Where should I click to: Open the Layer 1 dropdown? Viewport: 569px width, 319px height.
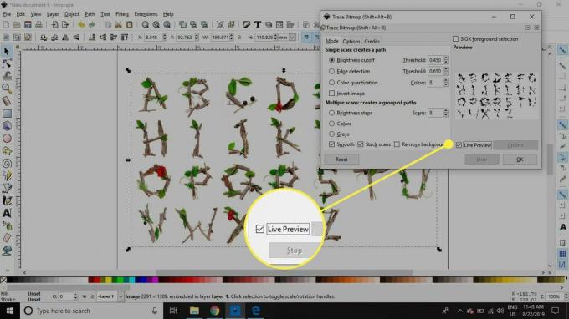tap(110, 296)
